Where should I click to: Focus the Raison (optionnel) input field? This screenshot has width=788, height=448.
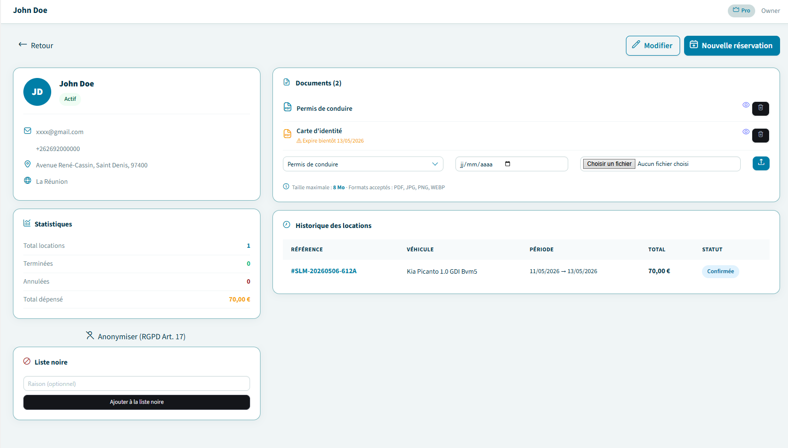pyautogui.click(x=137, y=383)
